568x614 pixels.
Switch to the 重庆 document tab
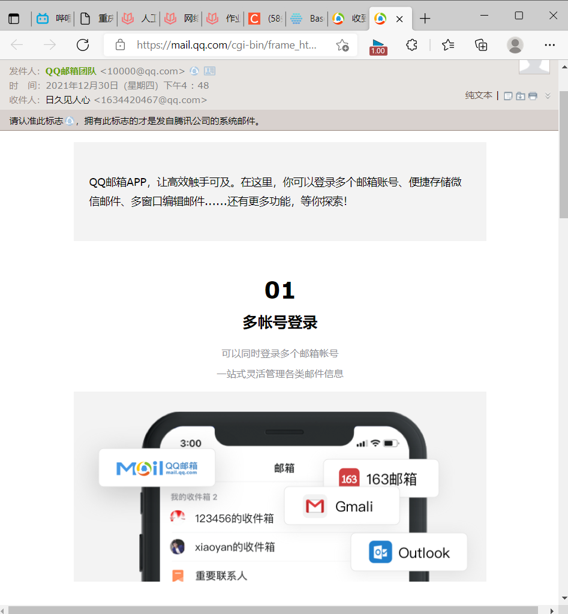pos(96,19)
